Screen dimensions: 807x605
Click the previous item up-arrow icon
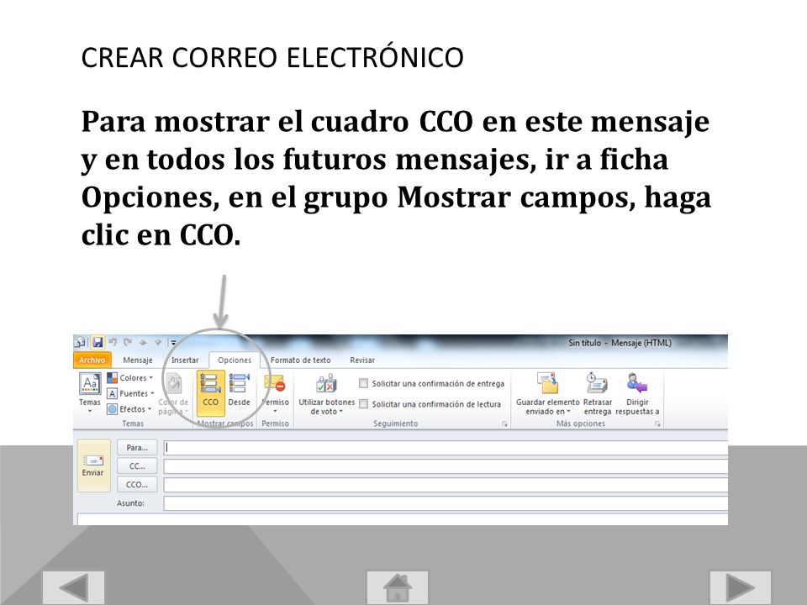[x=143, y=342]
